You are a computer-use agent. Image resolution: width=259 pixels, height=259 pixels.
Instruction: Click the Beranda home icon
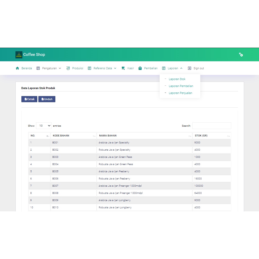click(x=18, y=68)
